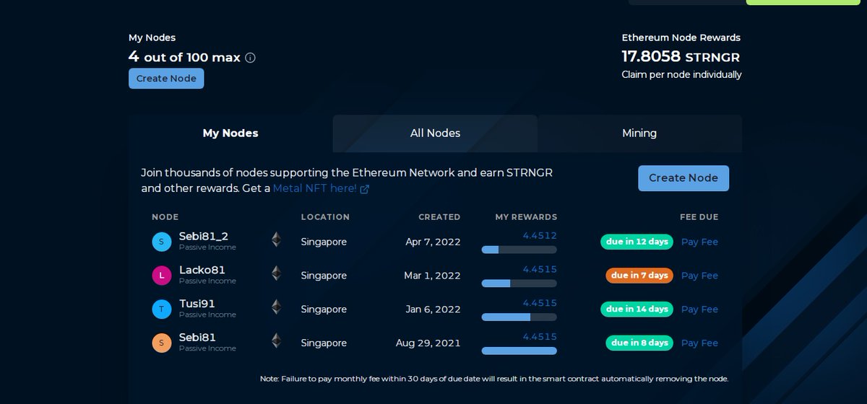867x404 pixels.
Task: Switch to the My Nodes tab
Action: point(230,133)
